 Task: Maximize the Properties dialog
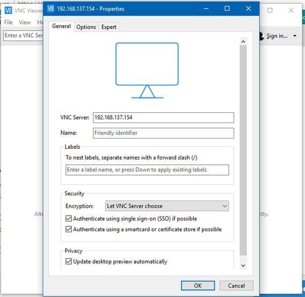pos(227,9)
